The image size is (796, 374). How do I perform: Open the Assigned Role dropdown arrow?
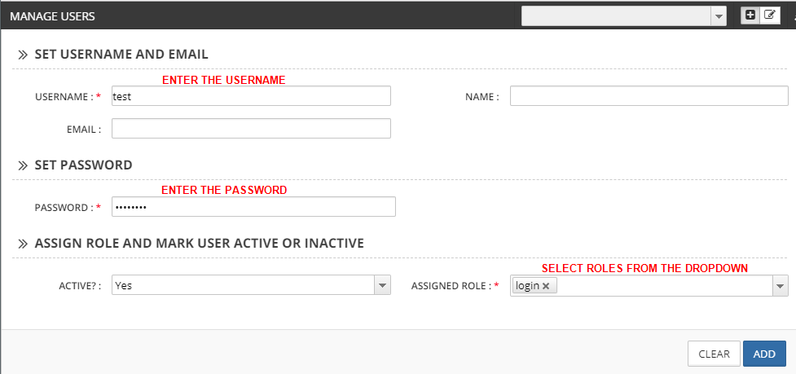[780, 285]
